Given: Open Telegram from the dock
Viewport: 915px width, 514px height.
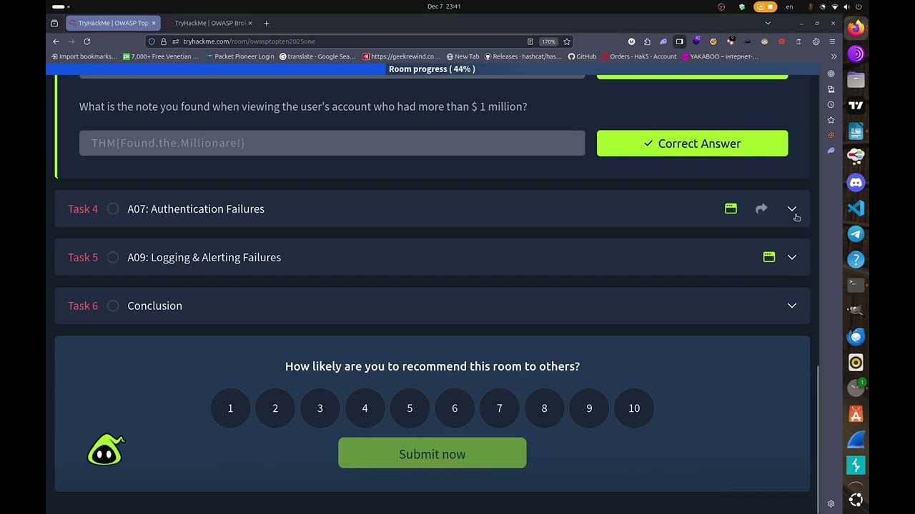Looking at the screenshot, I should 856,234.
